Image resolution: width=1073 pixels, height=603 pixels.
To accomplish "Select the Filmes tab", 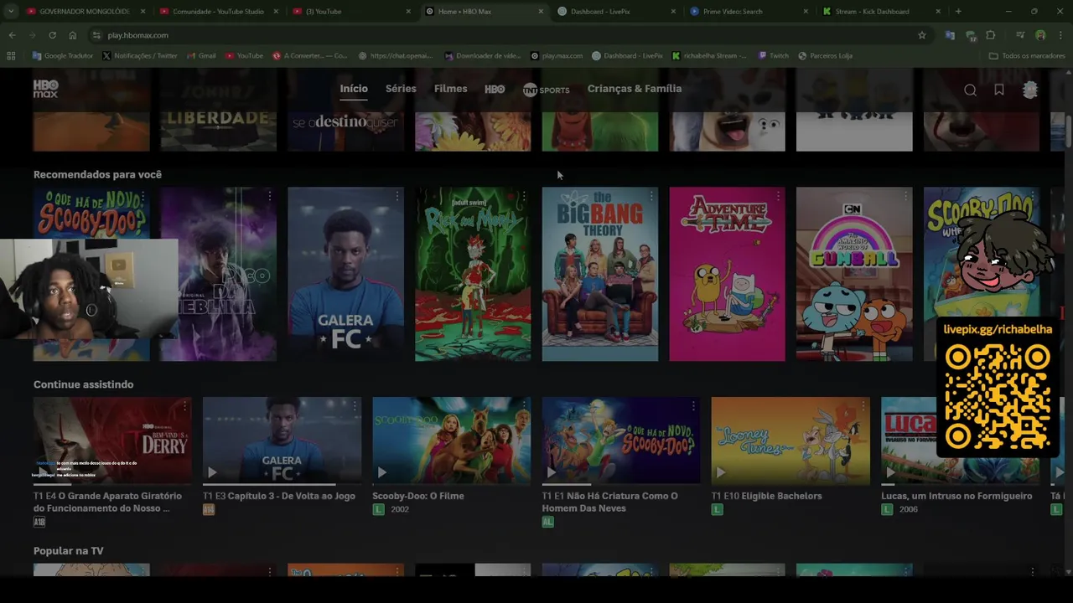I will pos(451,89).
